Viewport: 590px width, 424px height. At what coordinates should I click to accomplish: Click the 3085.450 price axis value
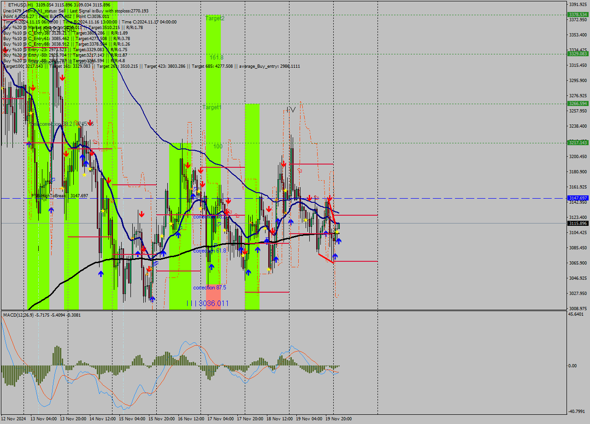578,247
